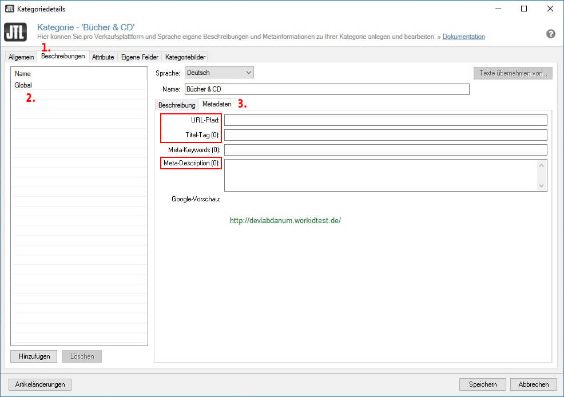This screenshot has width=564, height=397.
Task: Open Artikeländerungen
Action: pyautogui.click(x=40, y=384)
